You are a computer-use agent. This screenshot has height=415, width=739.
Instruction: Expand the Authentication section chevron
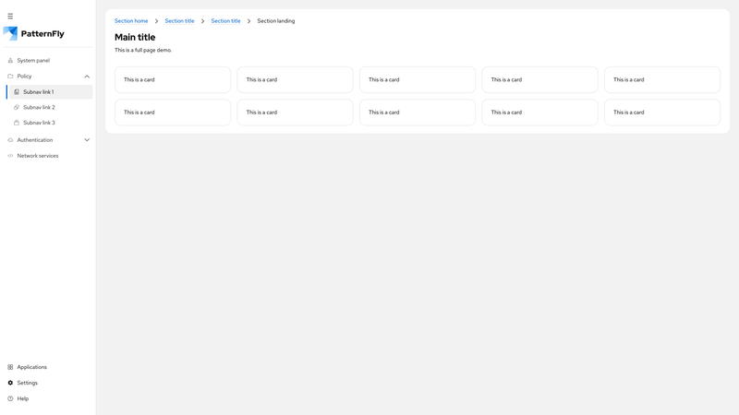point(87,140)
